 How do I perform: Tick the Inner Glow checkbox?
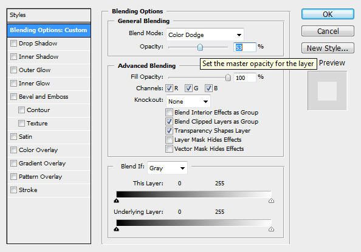(13, 84)
